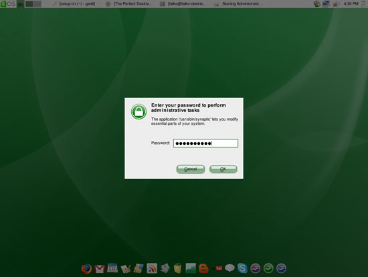The width and height of the screenshot is (368, 277).
Task: Open the shopping bag icon in dock
Action: point(178,268)
